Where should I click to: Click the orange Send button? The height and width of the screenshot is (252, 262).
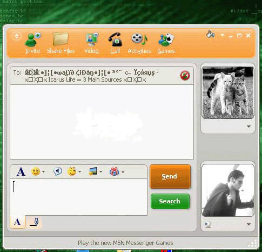pos(170,176)
